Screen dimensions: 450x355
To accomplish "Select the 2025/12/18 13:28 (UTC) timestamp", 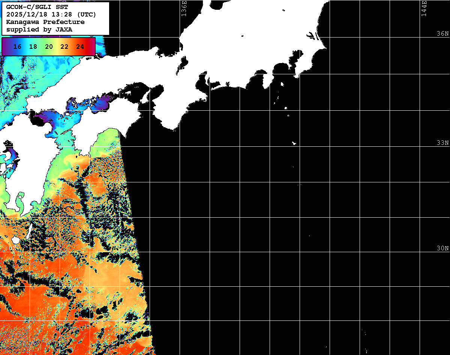I will [51, 15].
